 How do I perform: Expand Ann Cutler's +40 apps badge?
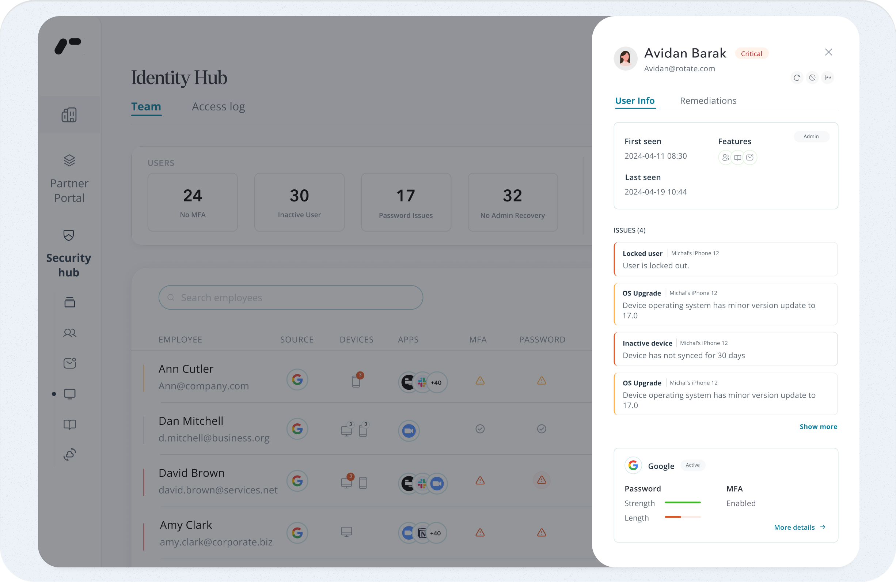click(x=436, y=383)
